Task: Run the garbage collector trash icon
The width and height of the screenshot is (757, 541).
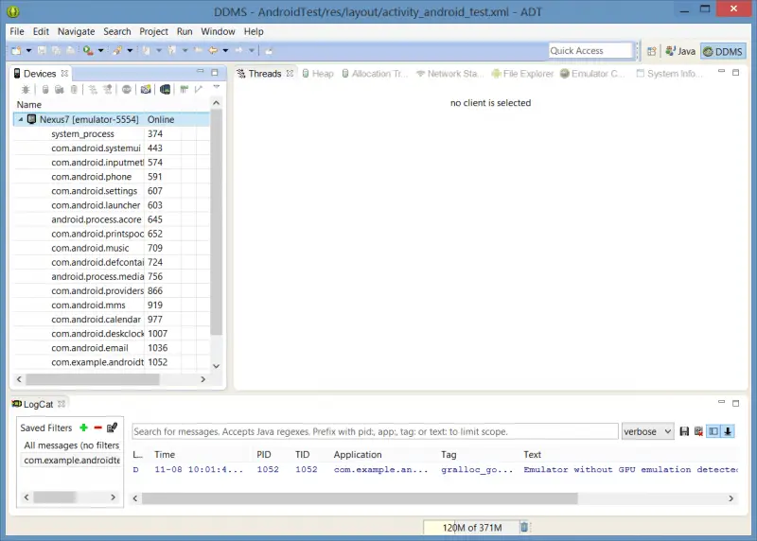Action: click(524, 527)
